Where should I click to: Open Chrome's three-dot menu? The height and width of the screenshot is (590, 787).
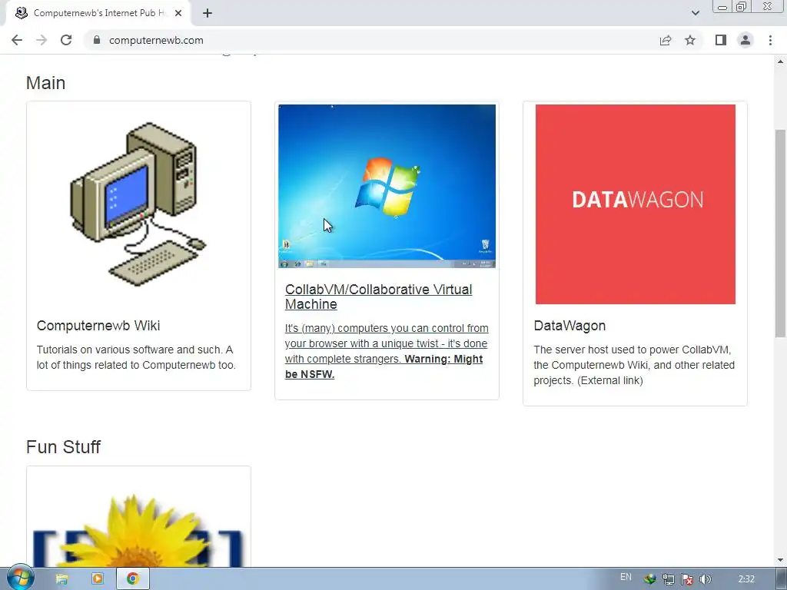coord(770,40)
